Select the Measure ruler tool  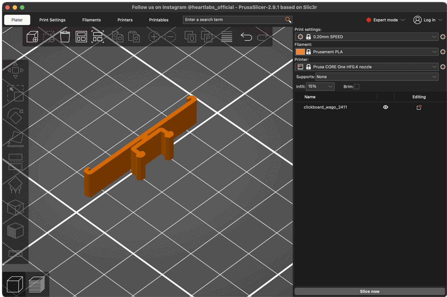15,253
